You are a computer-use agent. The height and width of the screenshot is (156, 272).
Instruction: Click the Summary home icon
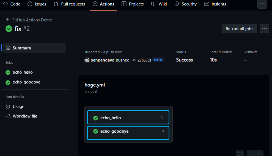[8, 48]
